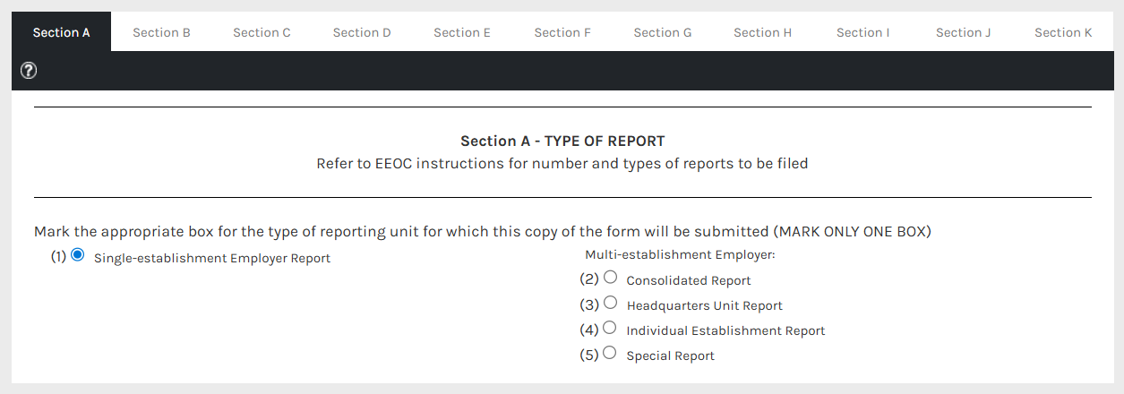This screenshot has height=394, width=1124.
Task: Open the Section B tab
Action: 161,32
